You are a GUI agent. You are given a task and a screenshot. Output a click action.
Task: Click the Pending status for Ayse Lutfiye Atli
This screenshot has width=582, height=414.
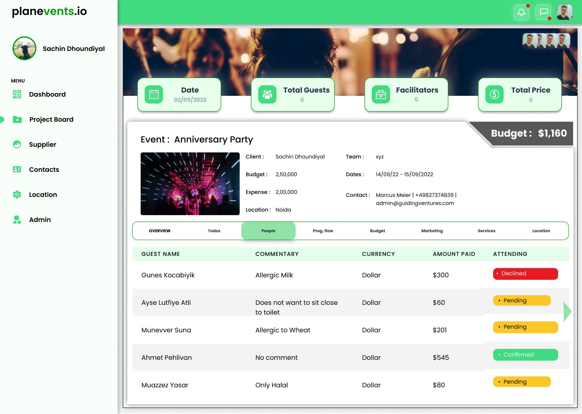coord(522,300)
